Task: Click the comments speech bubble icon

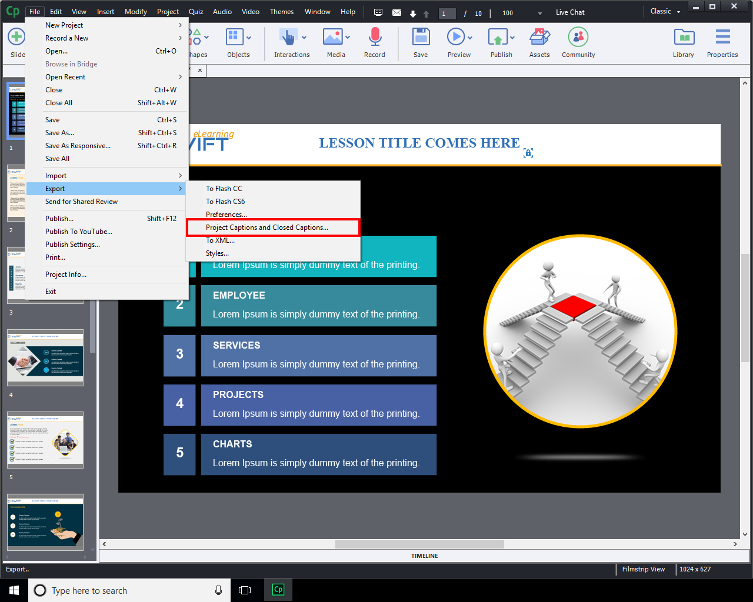Action: (378, 12)
